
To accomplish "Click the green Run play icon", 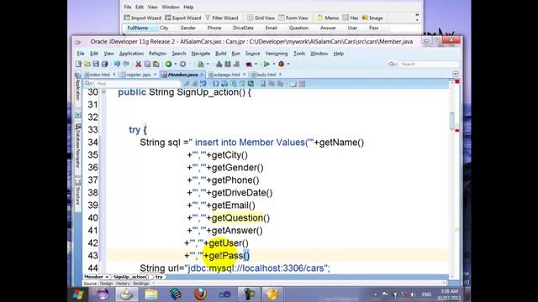I will [266, 64].
